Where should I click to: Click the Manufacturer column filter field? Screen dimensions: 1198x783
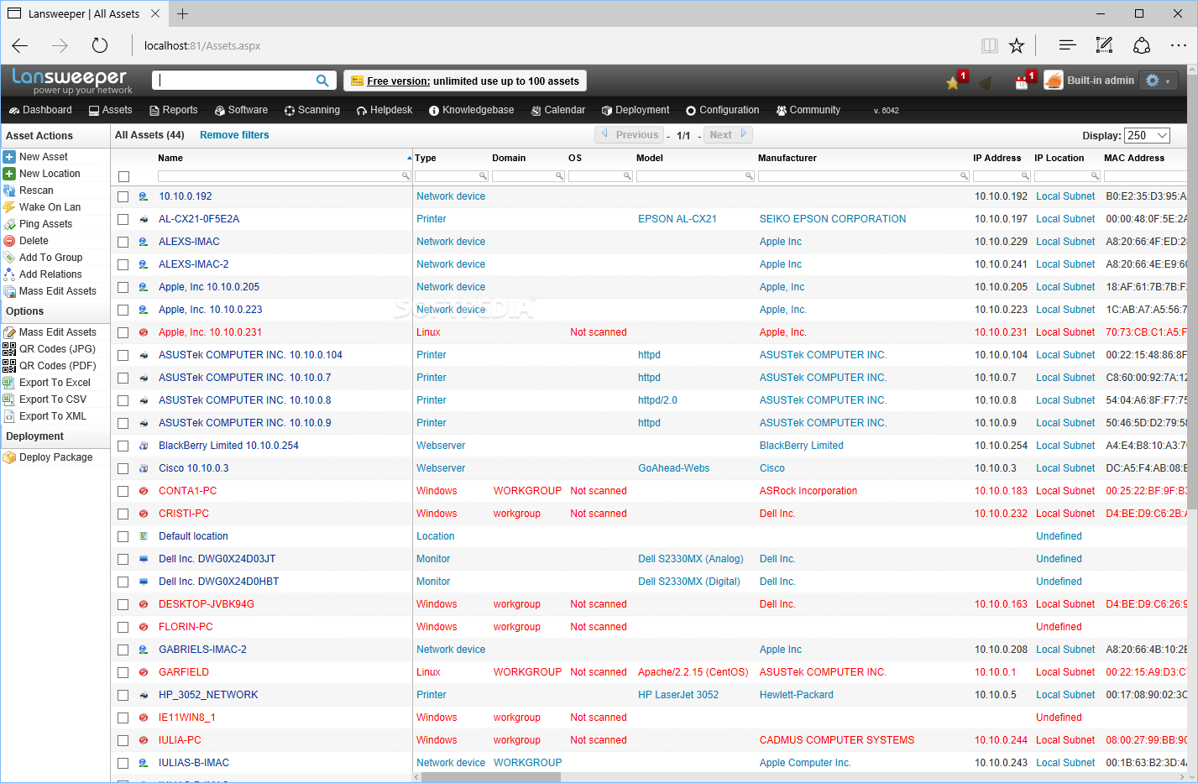(864, 176)
